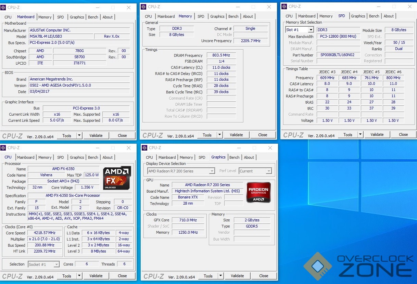Go to Graphics tab in the Mainboard window
This screenshot has height=284, width=417.
point(77,17)
